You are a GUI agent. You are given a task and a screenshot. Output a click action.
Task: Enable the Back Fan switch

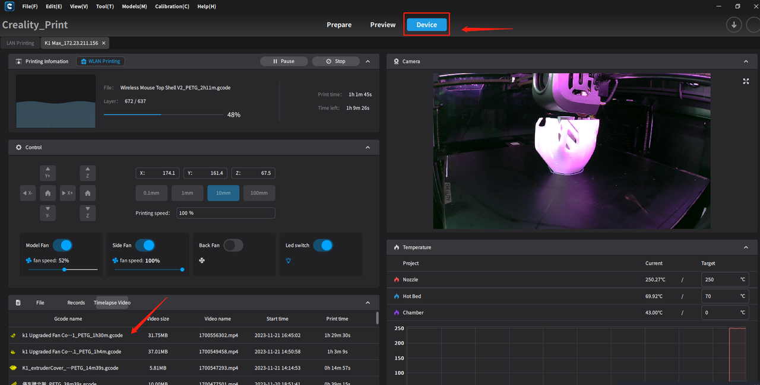pos(233,245)
